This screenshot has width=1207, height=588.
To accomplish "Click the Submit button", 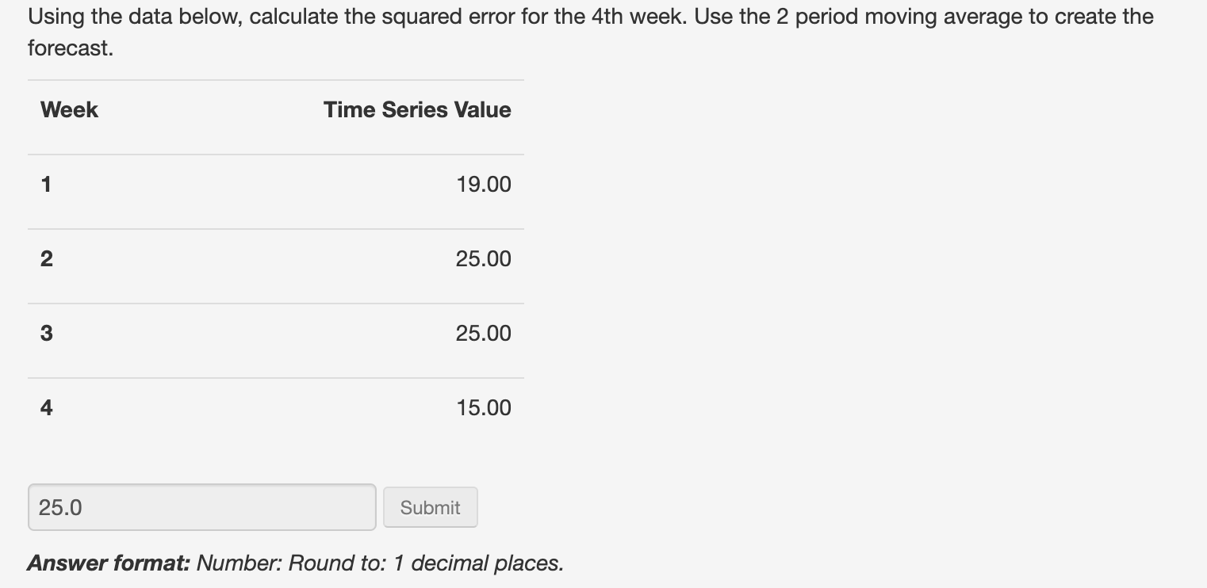I will [430, 507].
